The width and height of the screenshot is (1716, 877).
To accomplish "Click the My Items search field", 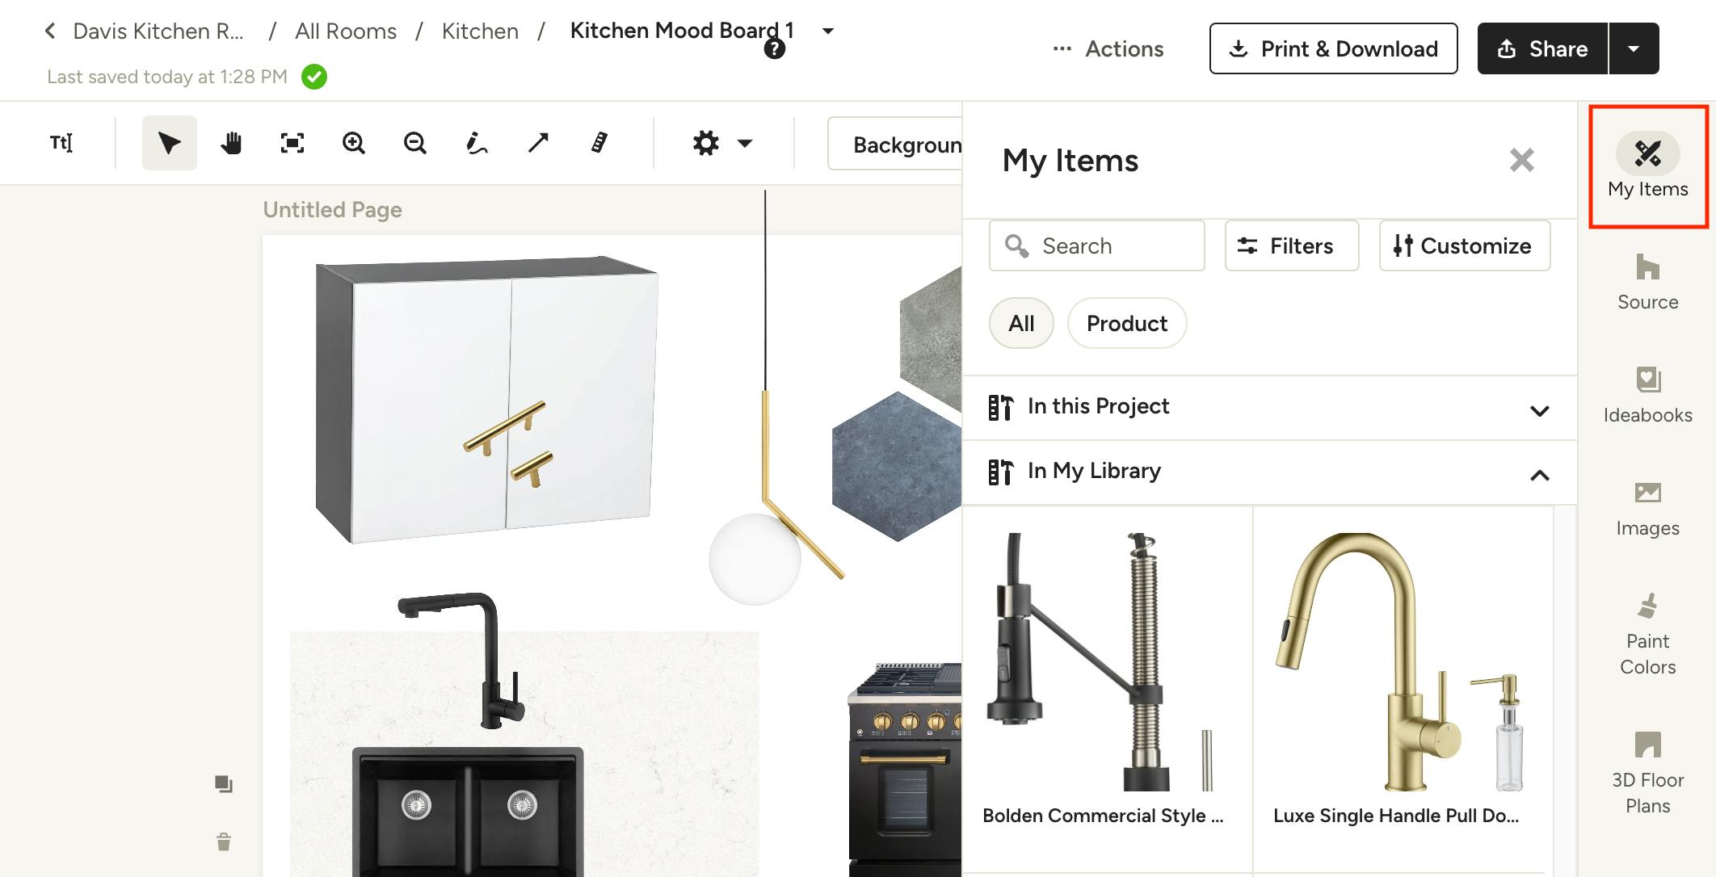I will tap(1096, 245).
